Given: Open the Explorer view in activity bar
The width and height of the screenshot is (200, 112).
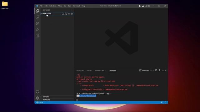Looking at the screenshot, I should [37, 11].
